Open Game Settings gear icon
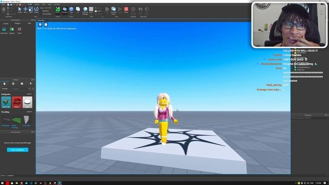Screen dimensions: 329x185 click(133, 10)
